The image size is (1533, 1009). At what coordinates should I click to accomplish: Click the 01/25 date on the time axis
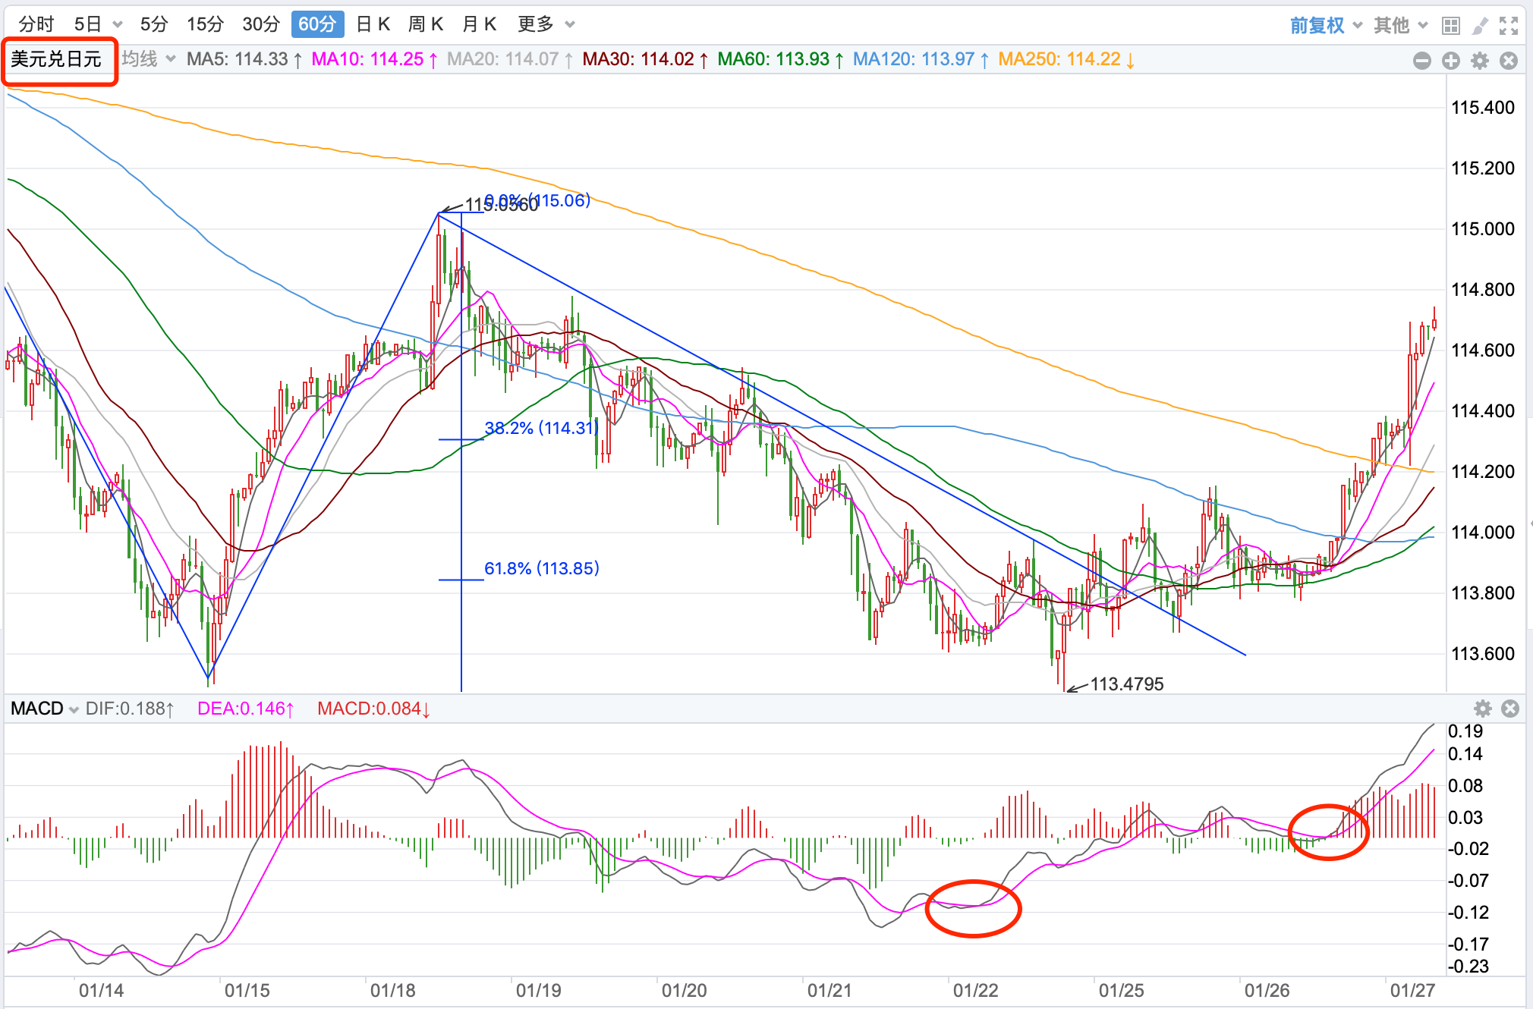1121,991
